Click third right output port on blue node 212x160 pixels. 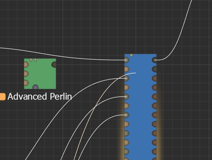click(x=155, y=78)
